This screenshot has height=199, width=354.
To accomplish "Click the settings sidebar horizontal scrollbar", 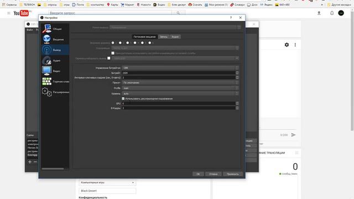I will pos(53,169).
